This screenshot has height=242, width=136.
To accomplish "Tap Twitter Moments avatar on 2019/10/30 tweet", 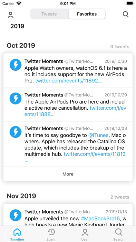I will tap(15, 65).
